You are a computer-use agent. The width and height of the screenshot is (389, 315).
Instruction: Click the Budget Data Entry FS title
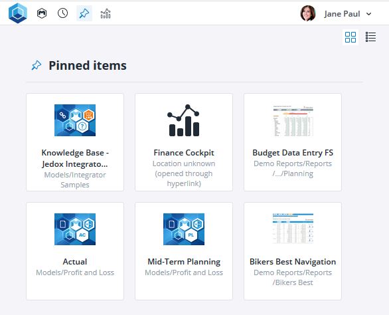[293, 153]
